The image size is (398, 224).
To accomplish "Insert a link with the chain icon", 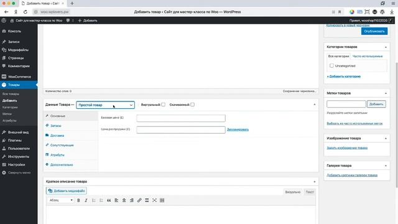I will pos(139,200).
